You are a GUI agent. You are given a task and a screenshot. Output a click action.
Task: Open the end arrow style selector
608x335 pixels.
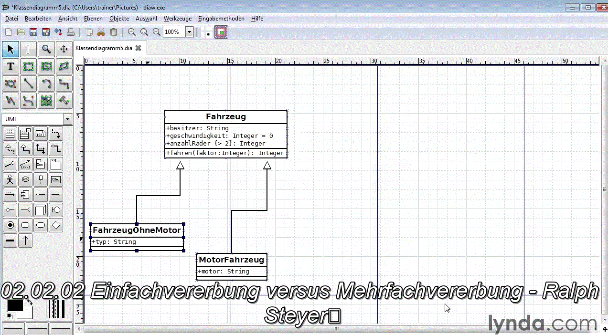pyautogui.click(x=60, y=328)
